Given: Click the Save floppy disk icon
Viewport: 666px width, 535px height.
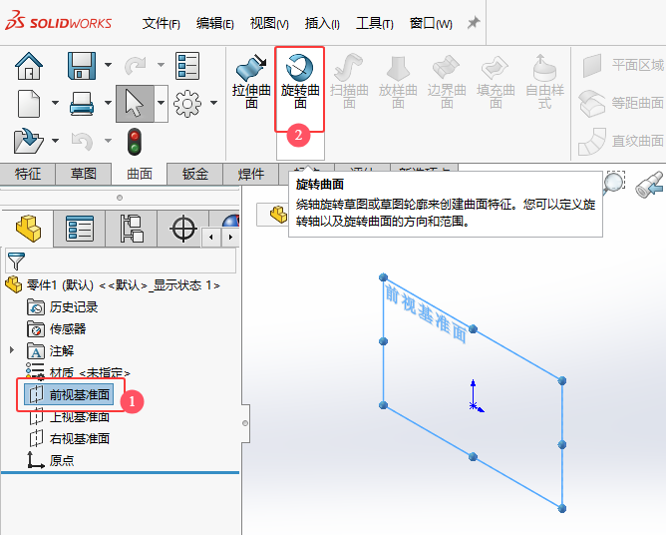Looking at the screenshot, I should 82,66.
